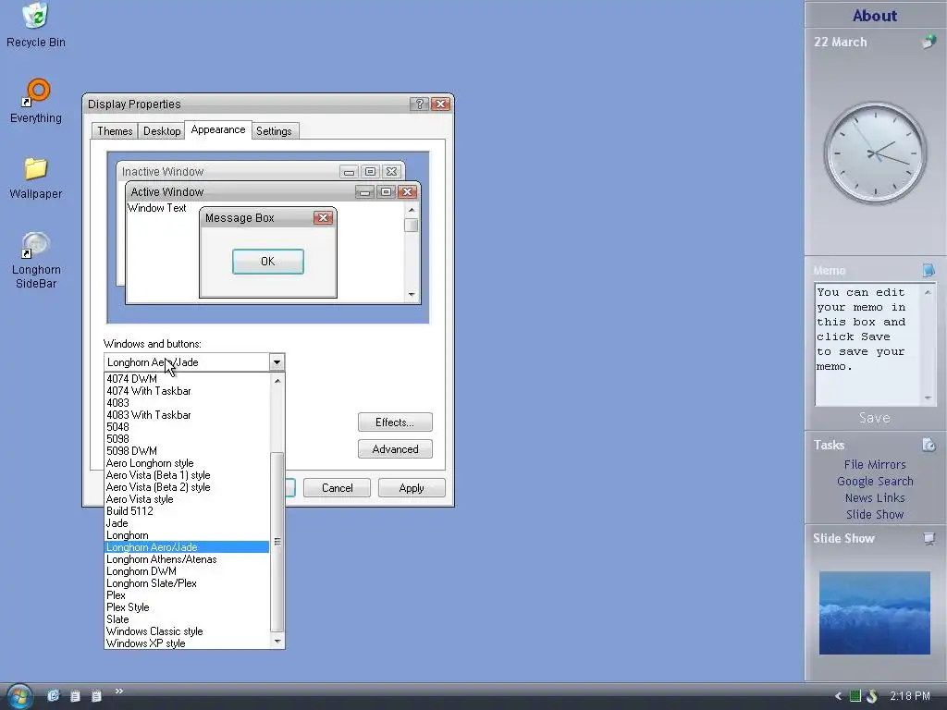Click the sidebar analog clock
Image resolution: width=947 pixels, height=710 pixels.
tap(875, 153)
